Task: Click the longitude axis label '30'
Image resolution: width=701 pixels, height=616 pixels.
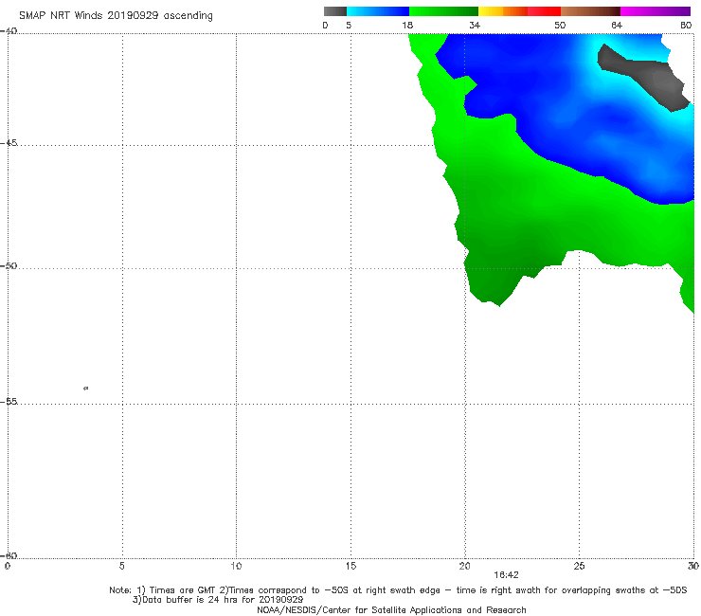Action: coord(693,567)
